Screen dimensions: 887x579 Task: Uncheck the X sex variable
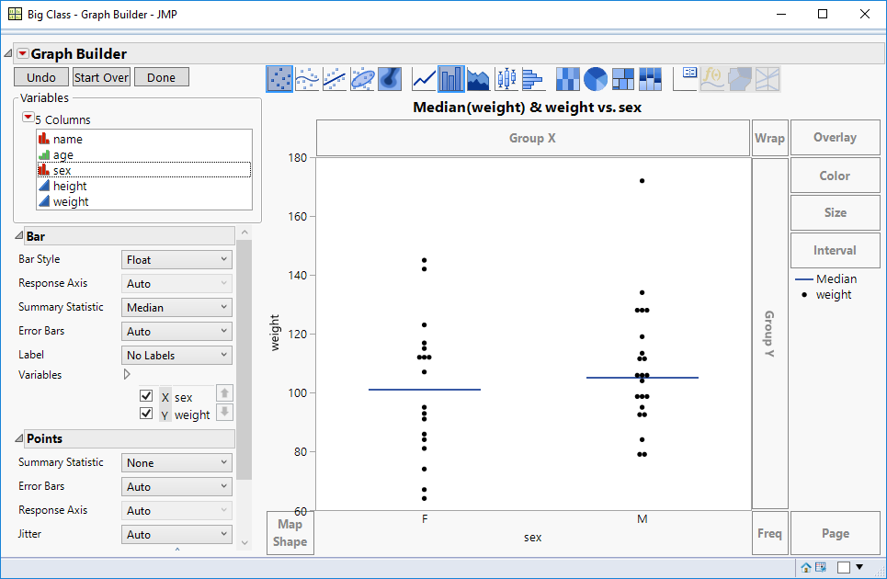coord(145,396)
